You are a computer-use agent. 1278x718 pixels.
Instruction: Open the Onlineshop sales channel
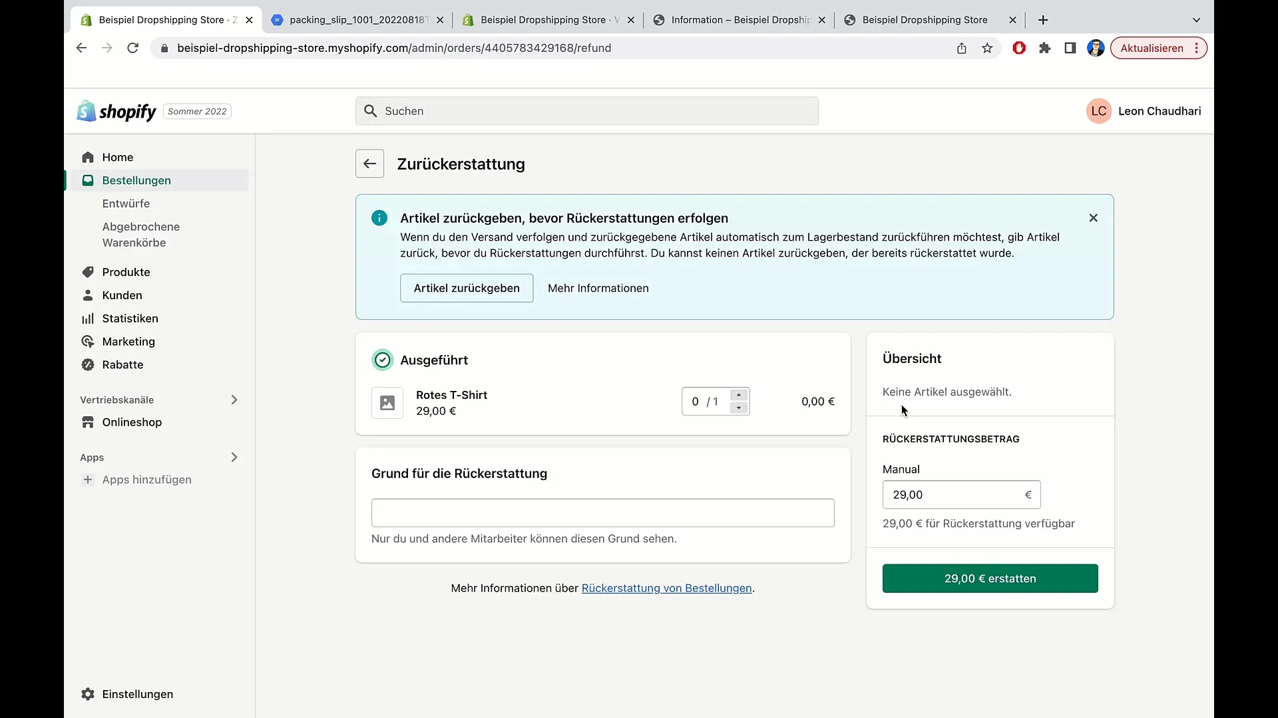[132, 422]
